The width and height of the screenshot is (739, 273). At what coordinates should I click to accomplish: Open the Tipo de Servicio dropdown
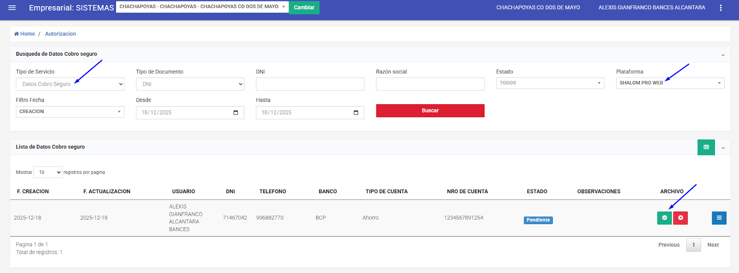pos(70,84)
